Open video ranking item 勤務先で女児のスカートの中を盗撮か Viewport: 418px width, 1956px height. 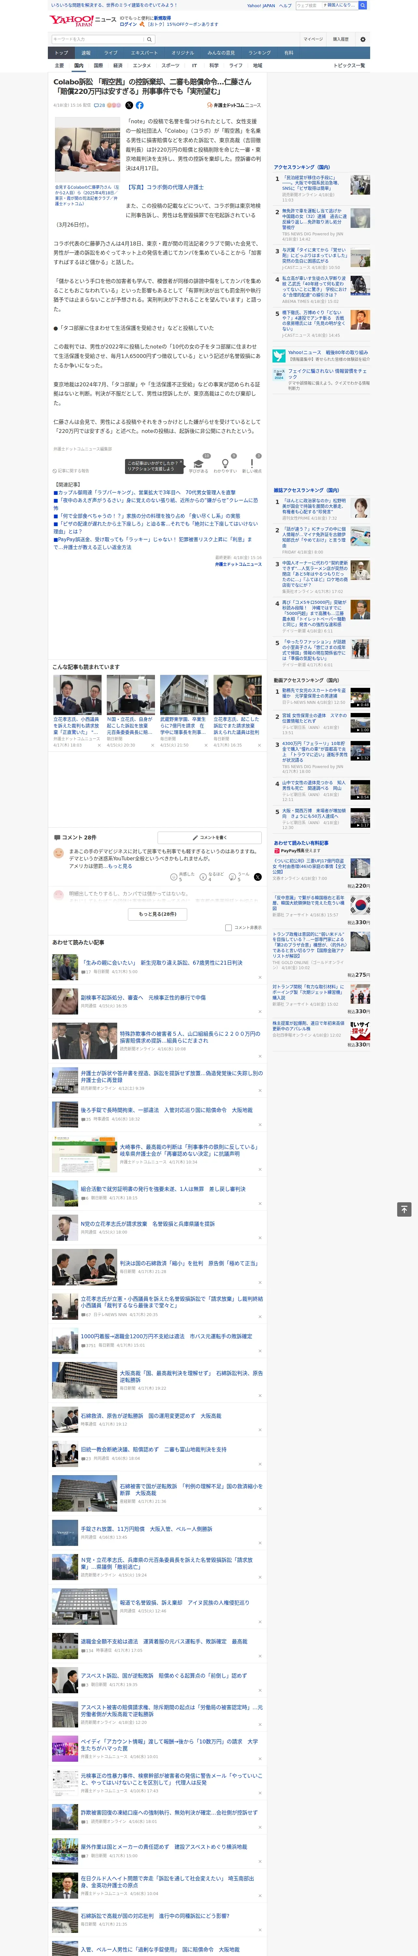click(314, 693)
